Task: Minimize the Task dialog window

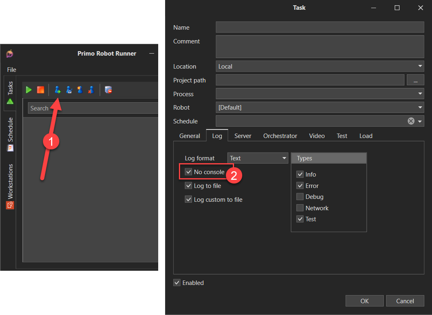Action: click(x=374, y=8)
